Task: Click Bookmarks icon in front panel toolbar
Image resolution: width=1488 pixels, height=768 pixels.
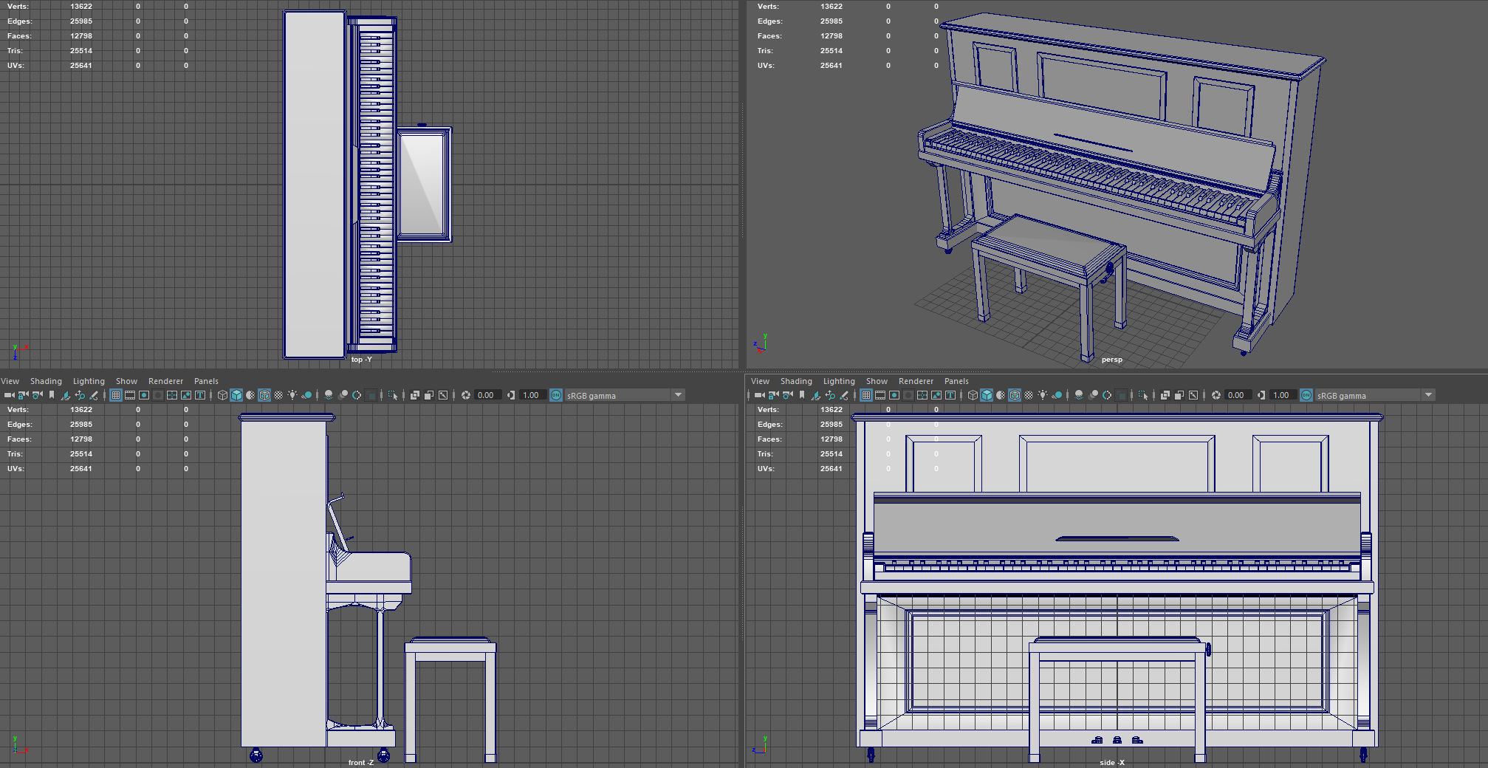Action: pos(52,395)
